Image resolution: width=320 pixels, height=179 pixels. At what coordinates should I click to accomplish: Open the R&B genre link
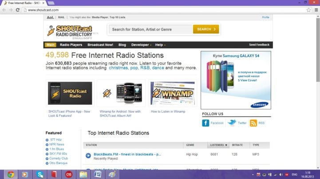click(x=145, y=68)
